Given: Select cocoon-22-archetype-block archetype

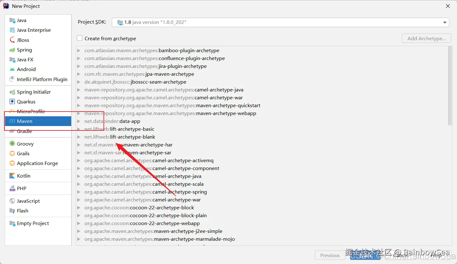Looking at the screenshot, I should 139,208.
